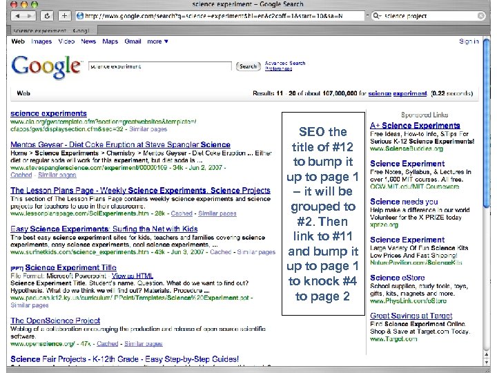Open 'Science needs you' sponsored link

click(404, 202)
